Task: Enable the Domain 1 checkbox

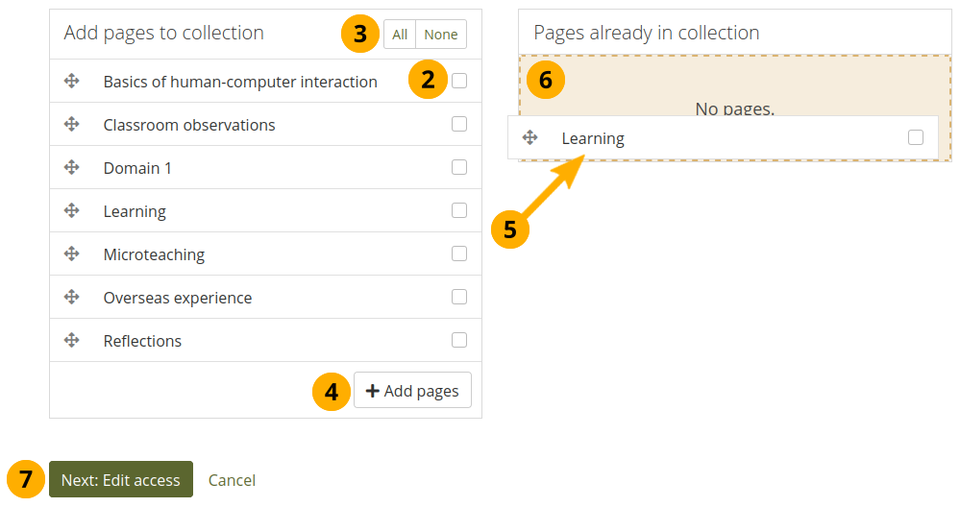Action: click(x=459, y=168)
